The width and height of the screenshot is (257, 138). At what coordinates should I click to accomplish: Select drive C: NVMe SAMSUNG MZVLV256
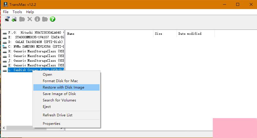[36, 47]
